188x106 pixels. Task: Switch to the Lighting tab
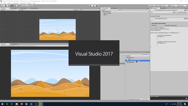(x=114, y=8)
